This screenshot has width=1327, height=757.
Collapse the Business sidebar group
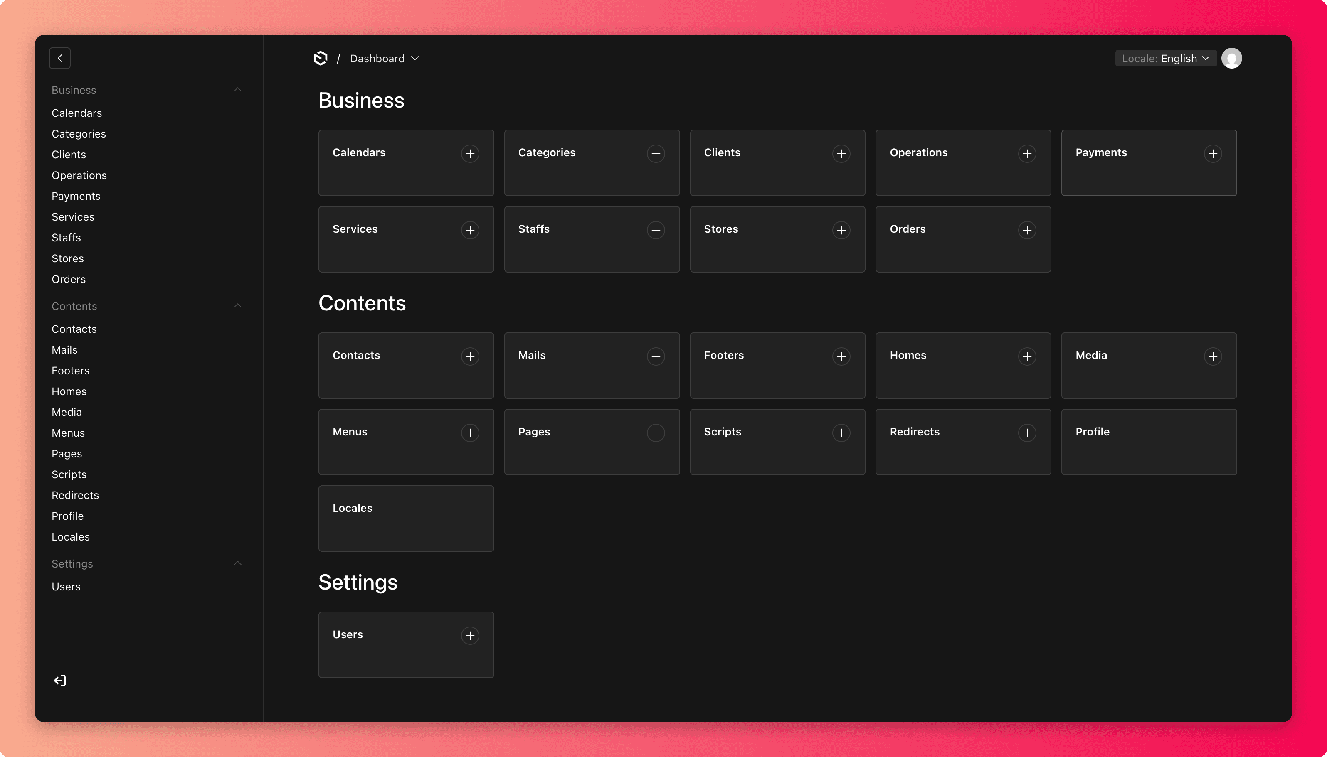tap(238, 90)
